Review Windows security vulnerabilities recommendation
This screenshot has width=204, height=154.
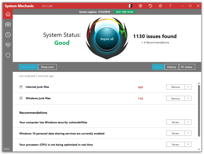(x=176, y=122)
